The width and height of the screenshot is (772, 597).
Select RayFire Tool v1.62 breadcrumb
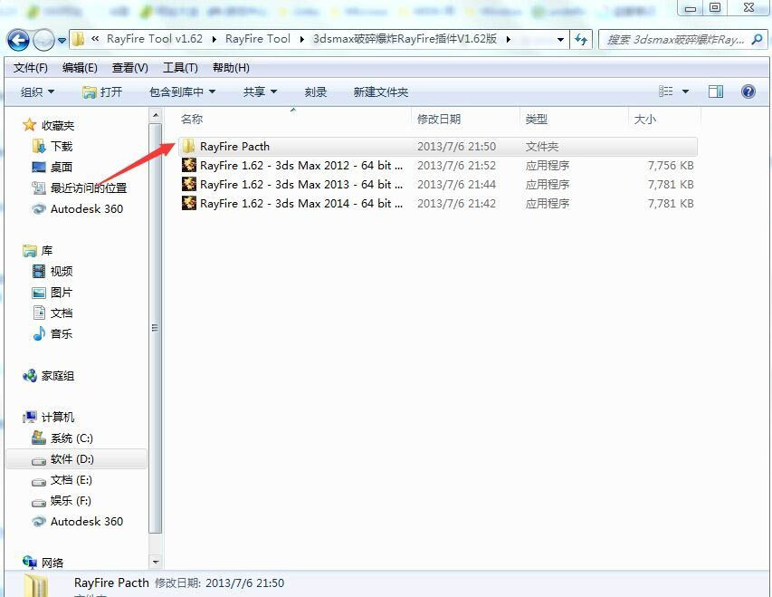coord(155,38)
